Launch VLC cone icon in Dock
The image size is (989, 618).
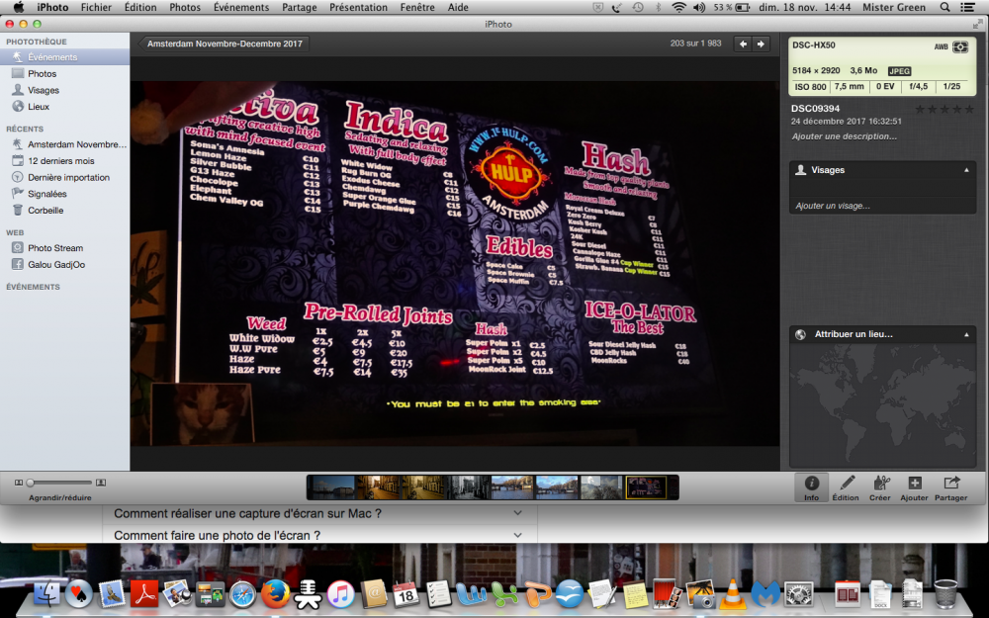(x=733, y=594)
